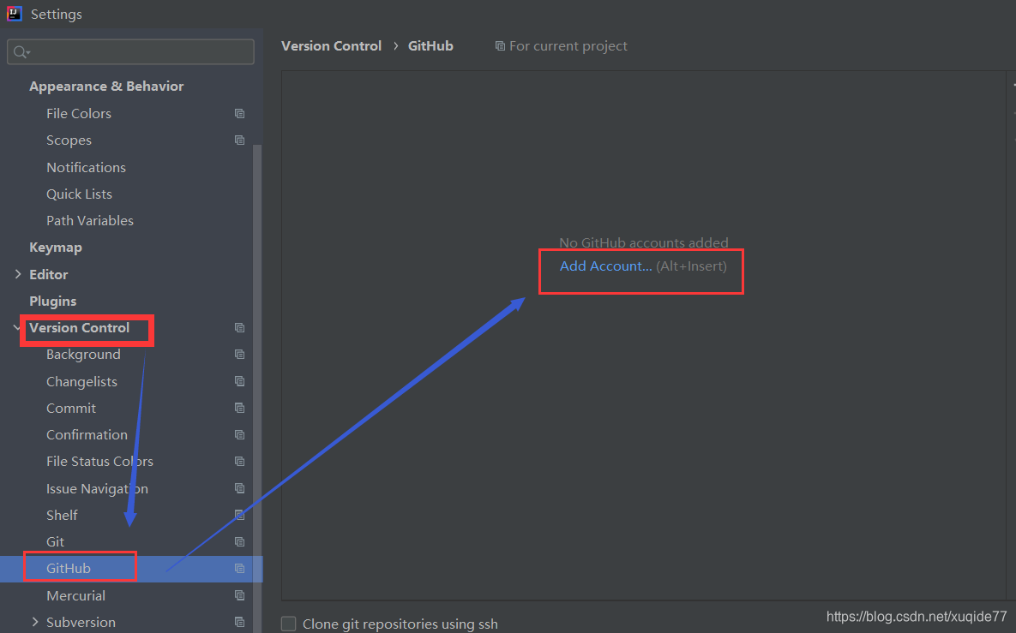This screenshot has height=633, width=1016.
Task: Open the Commit settings page
Action: click(70, 408)
